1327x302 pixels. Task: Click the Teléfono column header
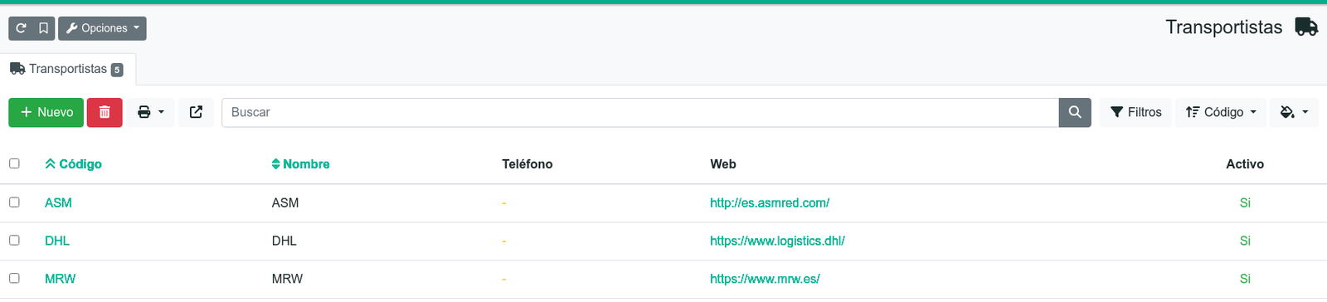click(x=527, y=164)
